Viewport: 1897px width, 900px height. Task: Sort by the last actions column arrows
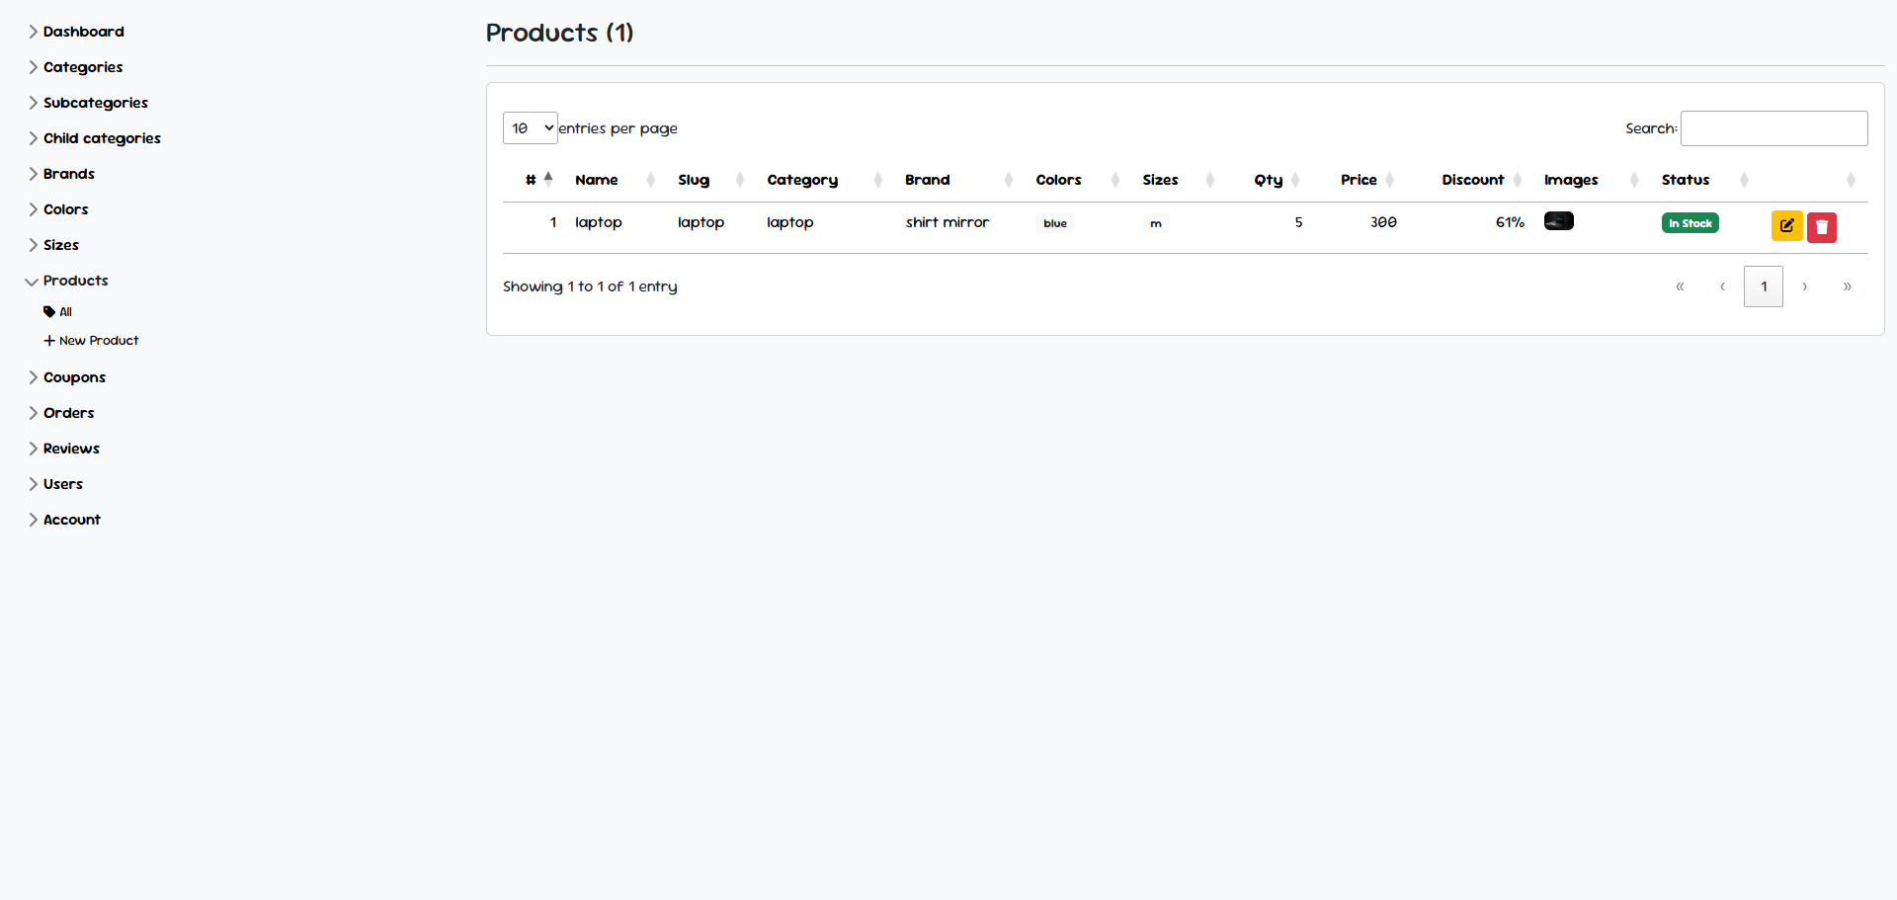tap(1851, 180)
